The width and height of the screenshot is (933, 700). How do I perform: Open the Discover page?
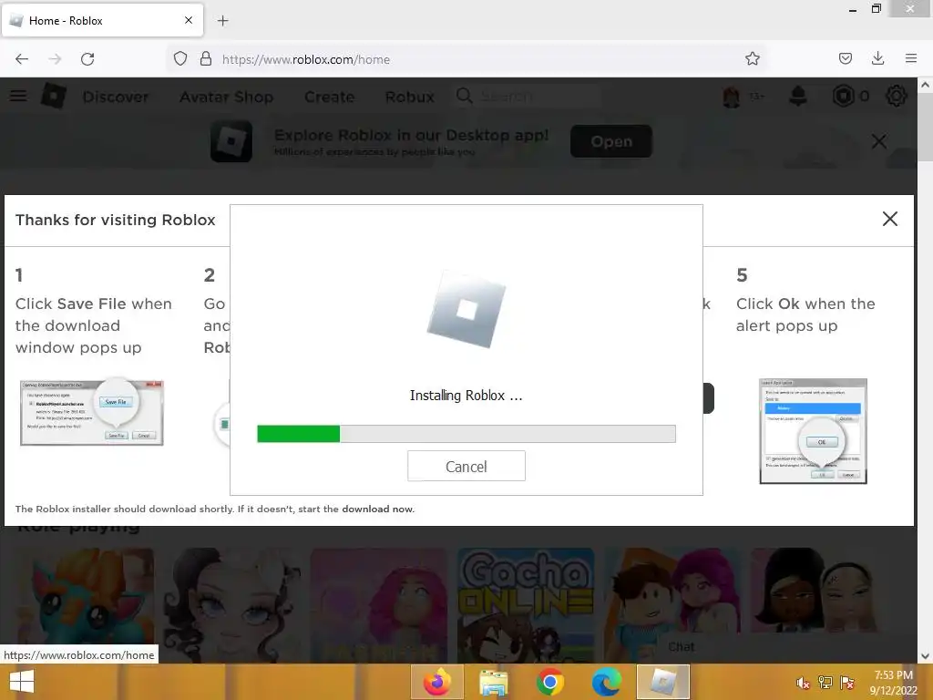tap(116, 97)
